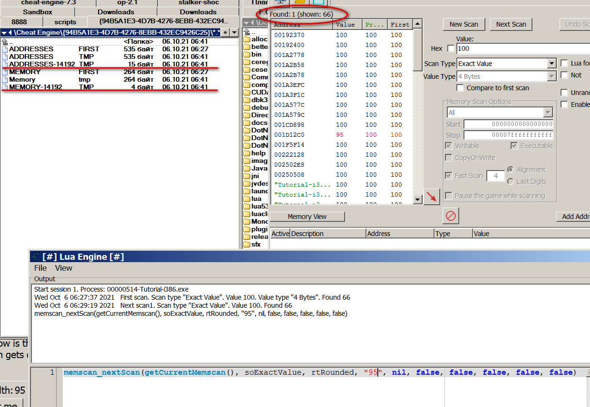The height and width of the screenshot is (407, 590).
Task: Click the parent directory up-arrow icon
Action: [5, 42]
